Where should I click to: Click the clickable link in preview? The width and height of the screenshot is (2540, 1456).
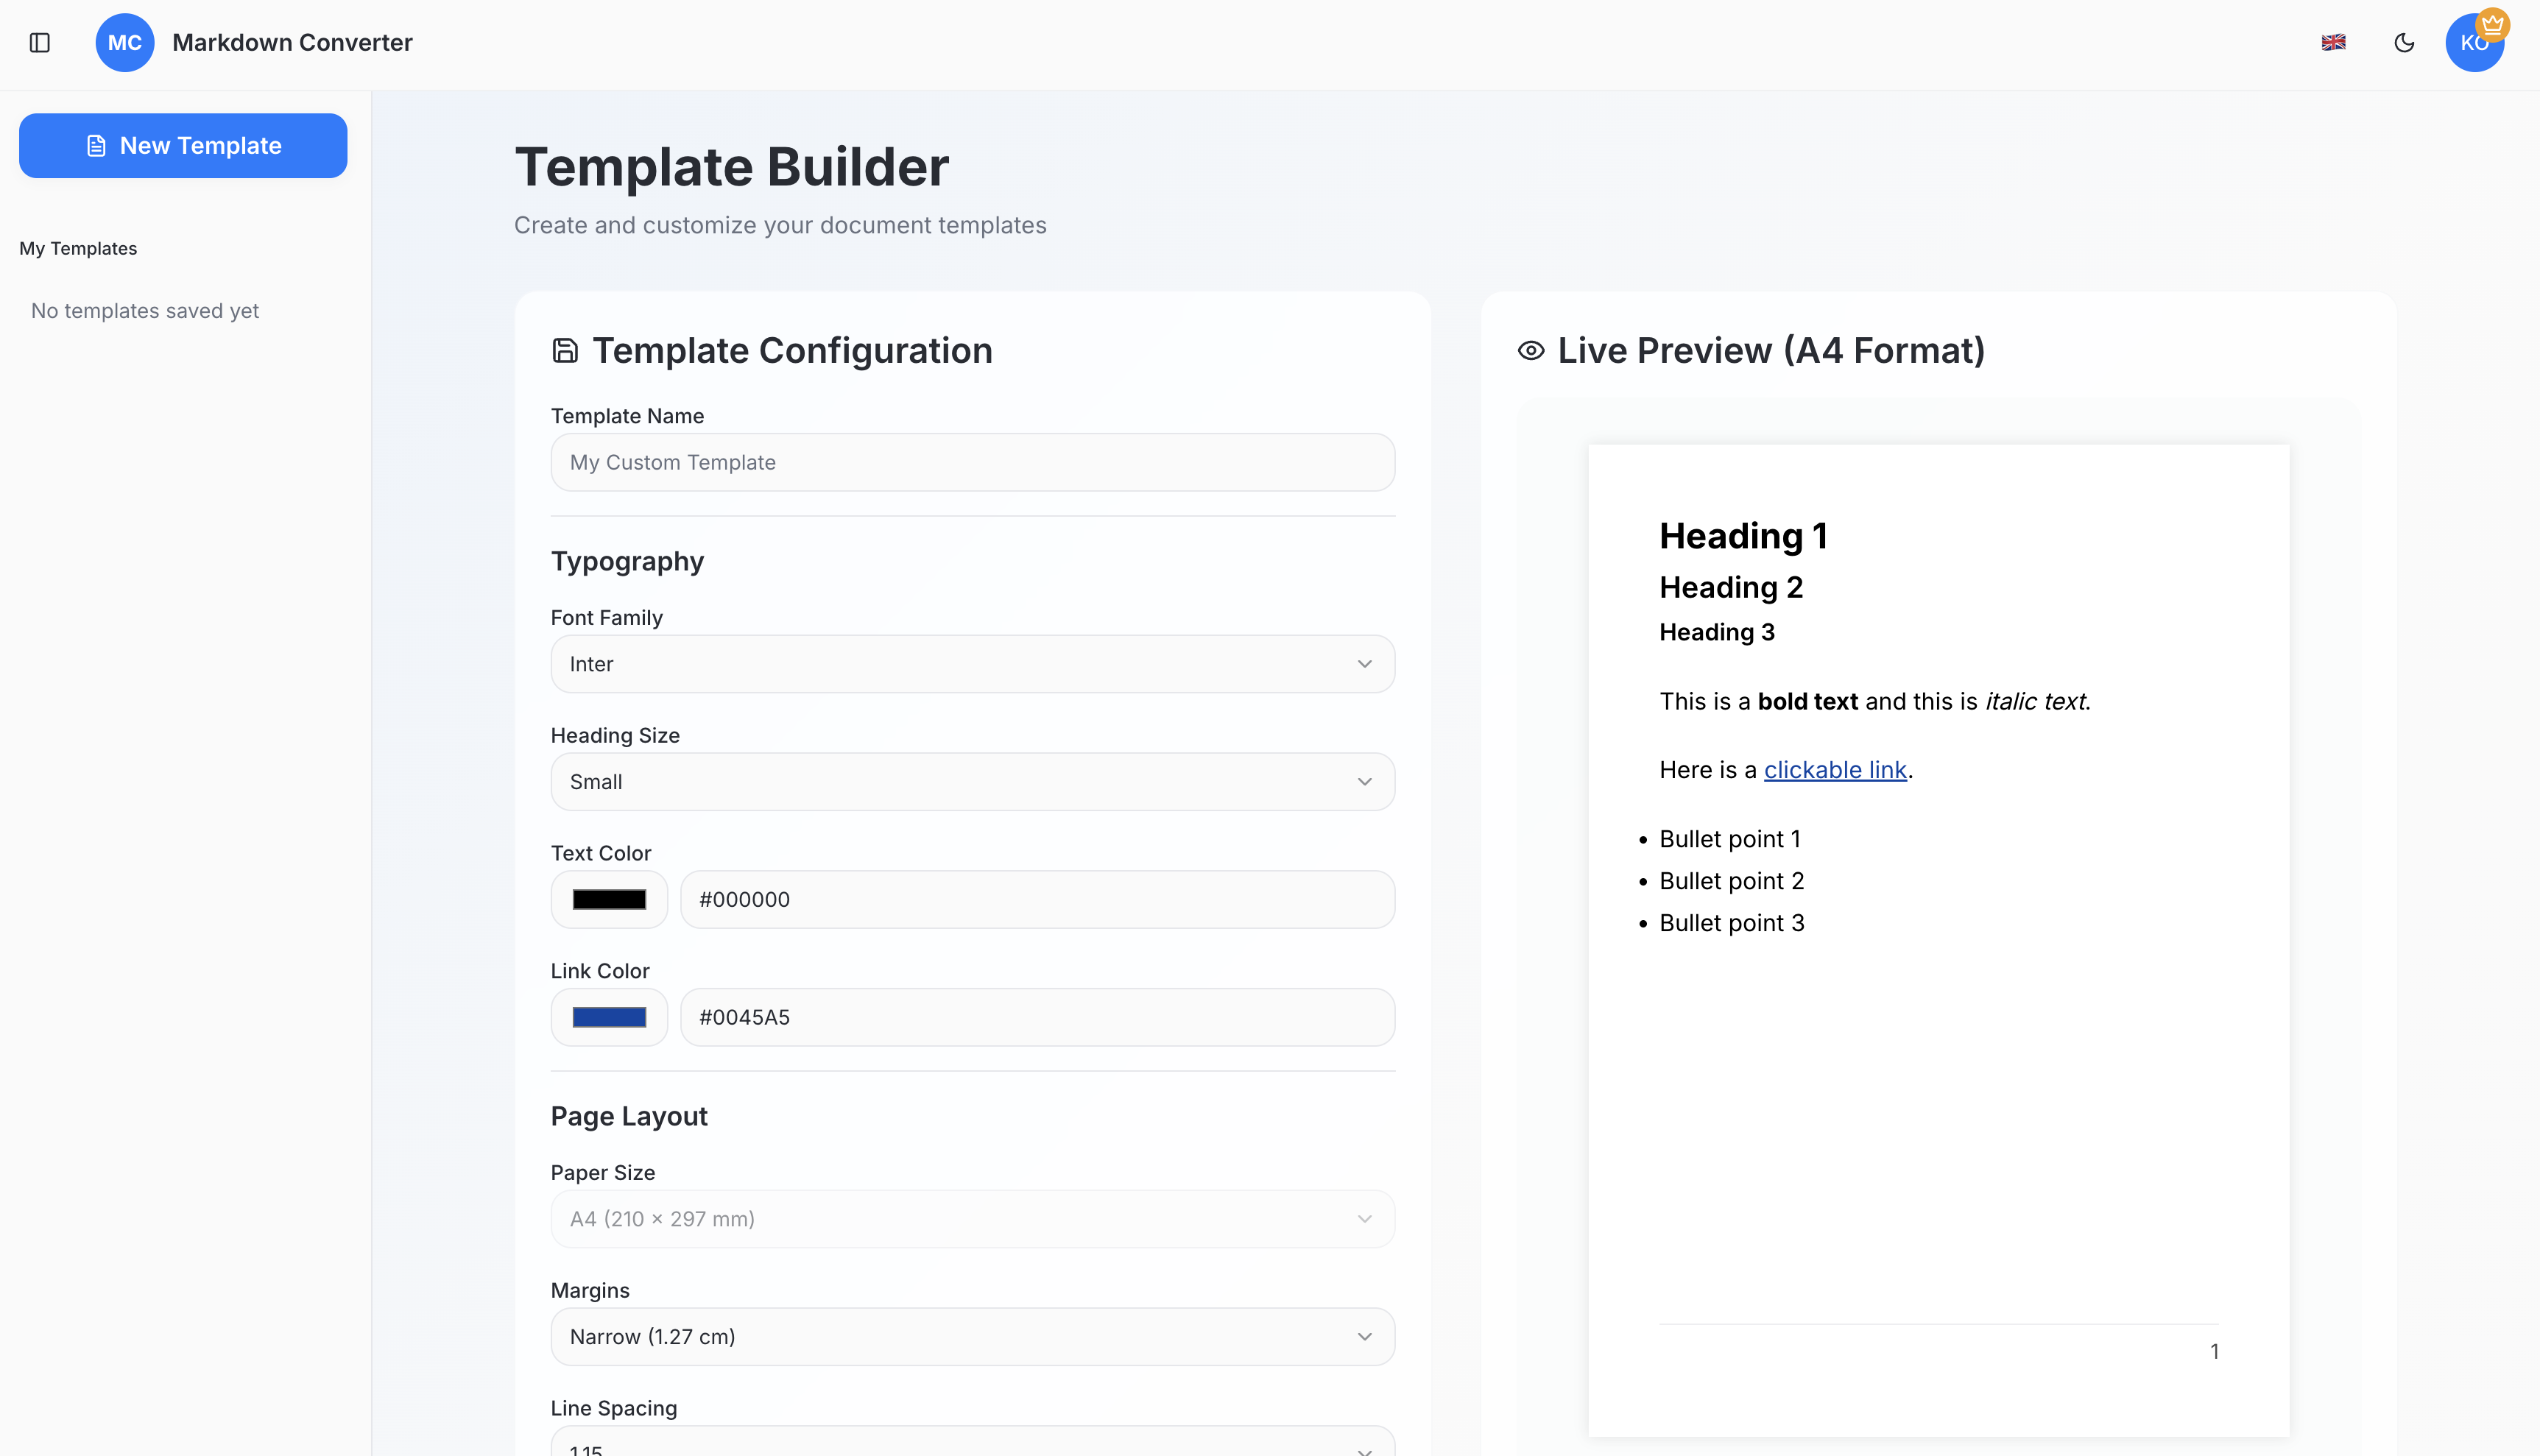tap(1835, 770)
